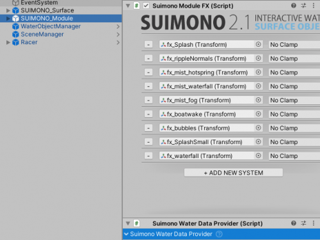Open SceneManager prefab chevron
Image resolution: width=320 pixels, height=240 pixels.
point(118,35)
